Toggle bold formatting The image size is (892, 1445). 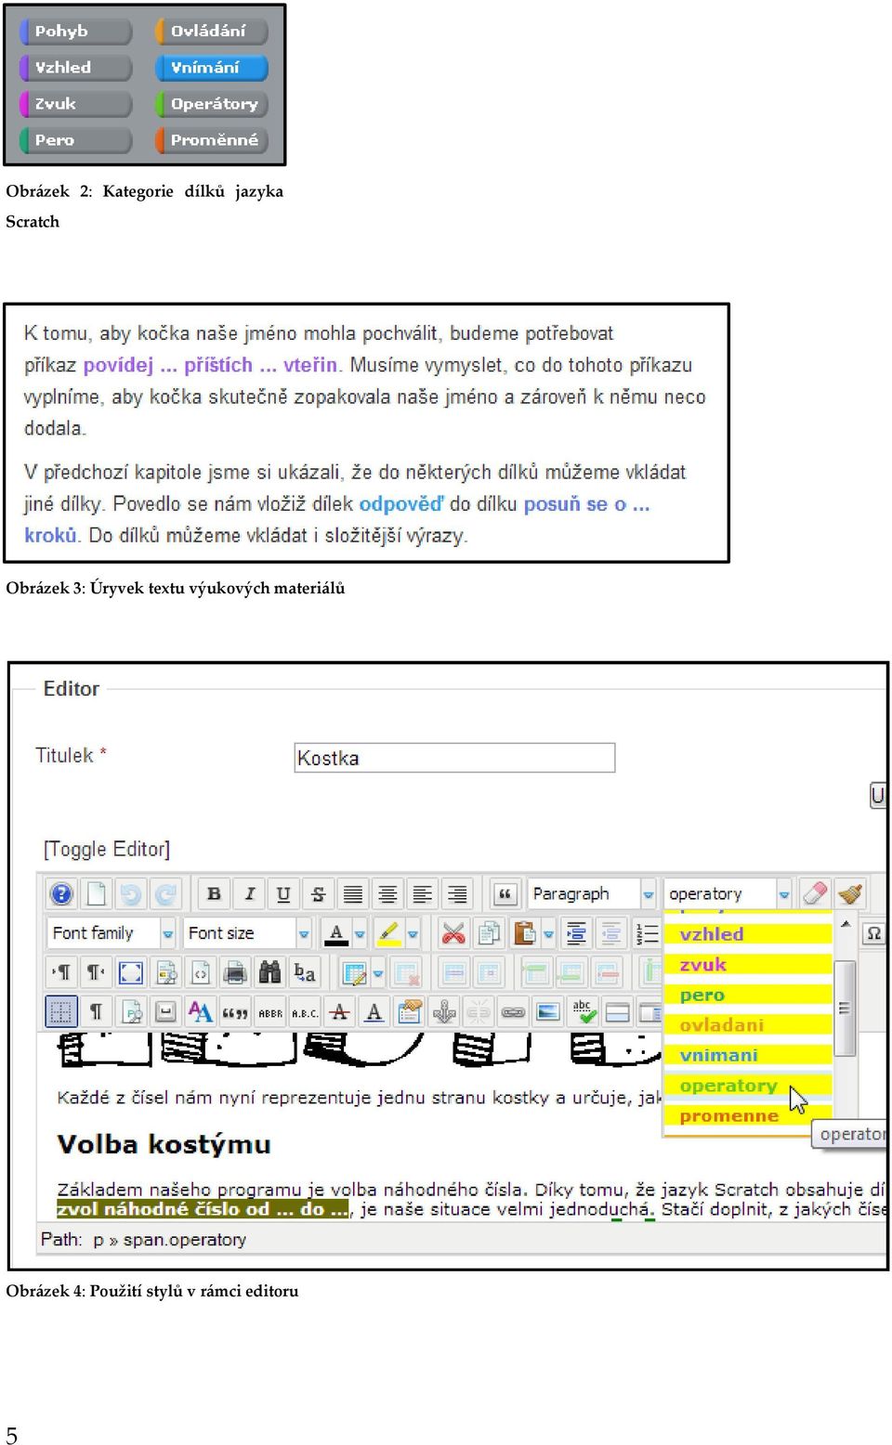214,893
